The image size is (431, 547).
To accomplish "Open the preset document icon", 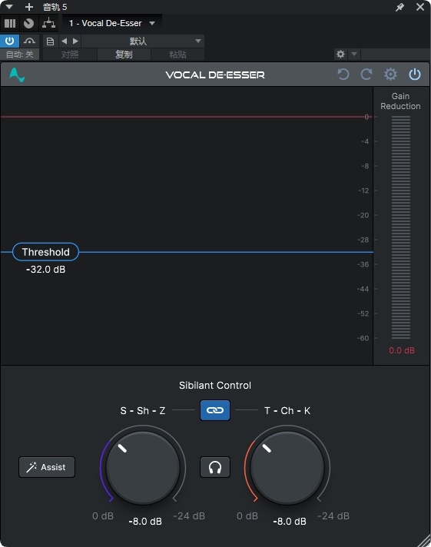I will point(50,41).
